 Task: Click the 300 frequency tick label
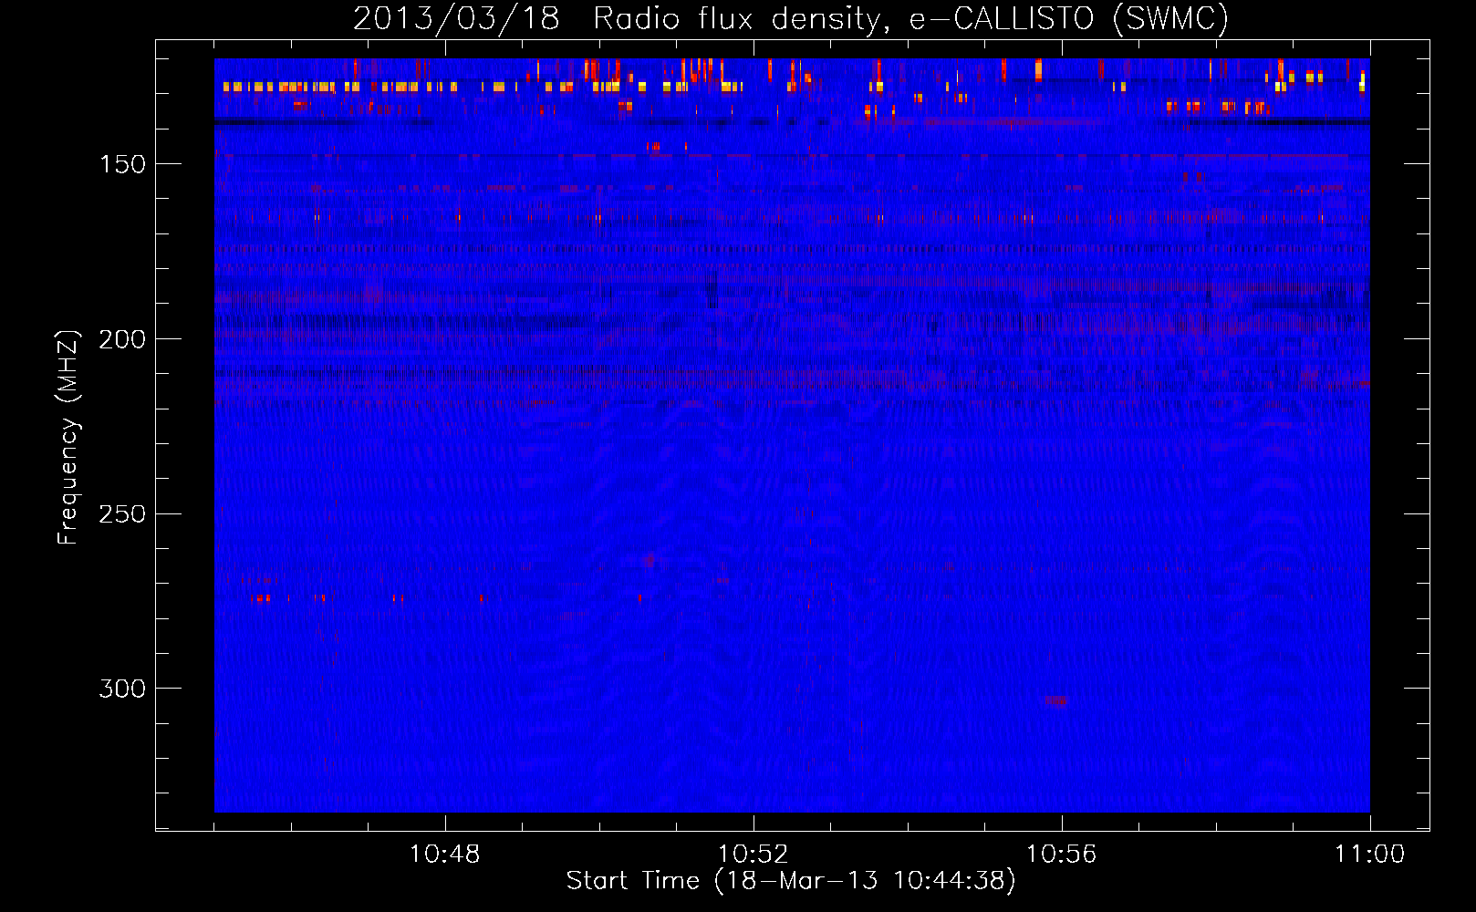pyautogui.click(x=122, y=689)
